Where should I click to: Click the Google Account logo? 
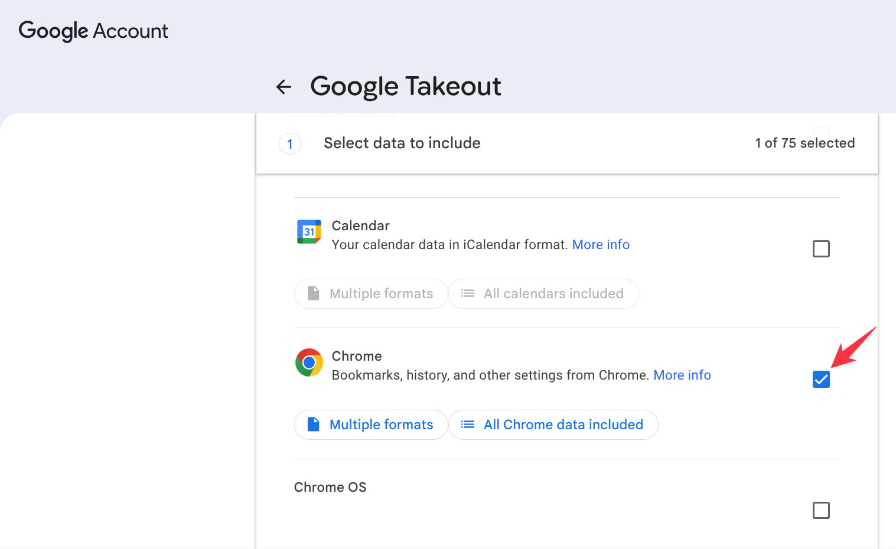pos(93,31)
